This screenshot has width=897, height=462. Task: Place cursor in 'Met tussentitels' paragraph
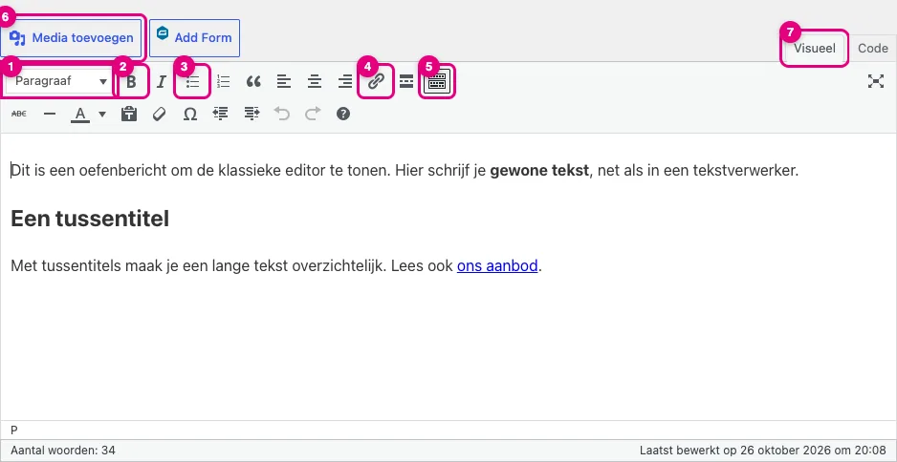tap(276, 266)
